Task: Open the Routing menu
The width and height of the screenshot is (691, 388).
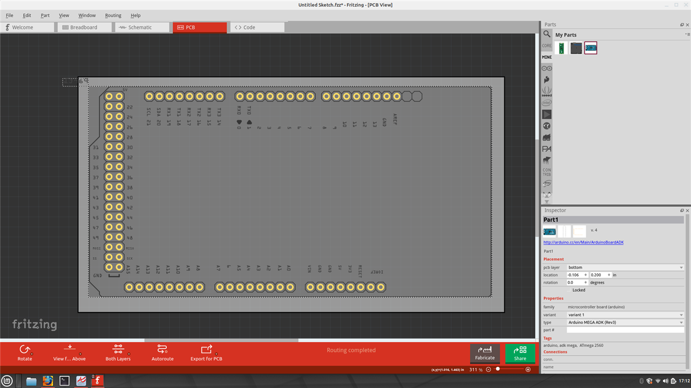Action: click(113, 15)
